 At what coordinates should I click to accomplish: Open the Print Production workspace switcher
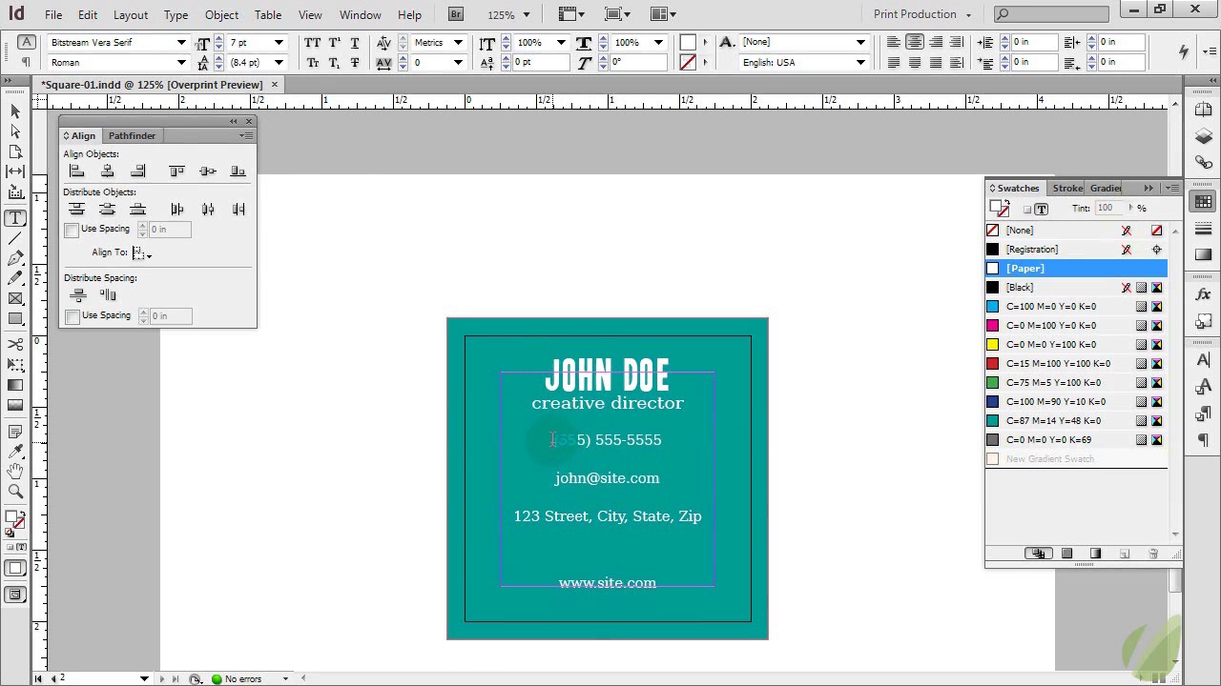pos(921,14)
